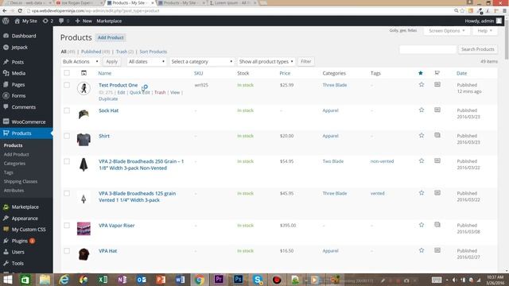Click the Chrome reload icon
Viewport: 509px width, 286px height.
click(x=20, y=10)
